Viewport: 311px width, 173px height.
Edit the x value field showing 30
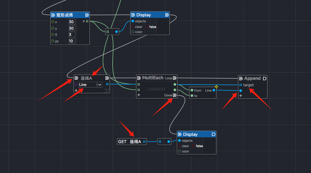tap(72, 22)
